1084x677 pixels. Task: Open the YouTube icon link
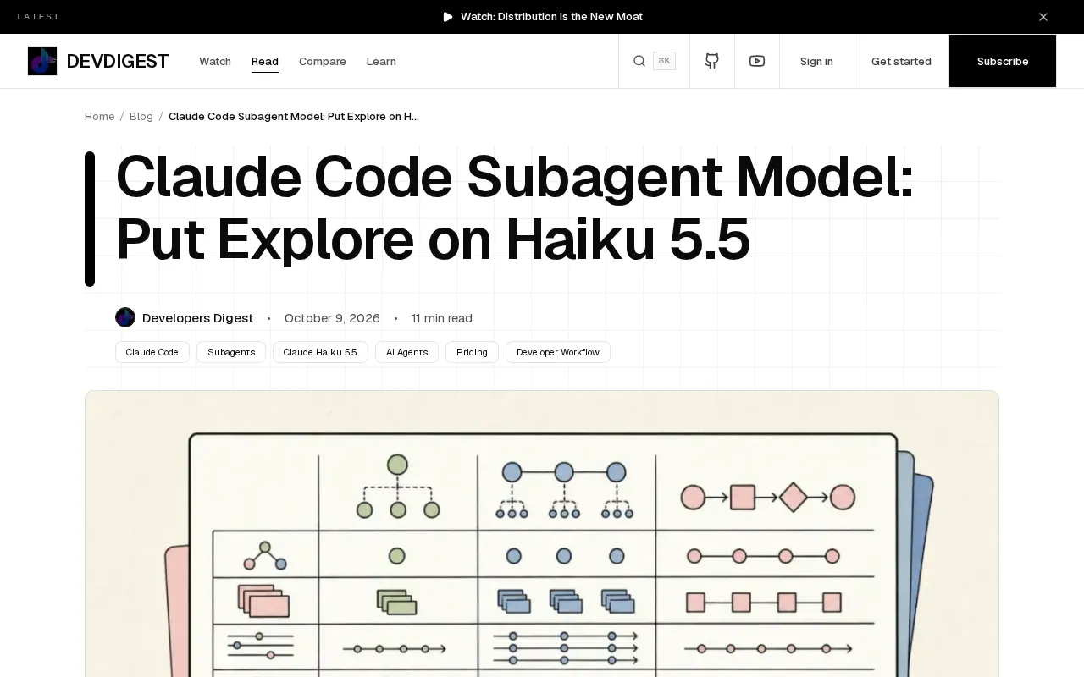[757, 61]
